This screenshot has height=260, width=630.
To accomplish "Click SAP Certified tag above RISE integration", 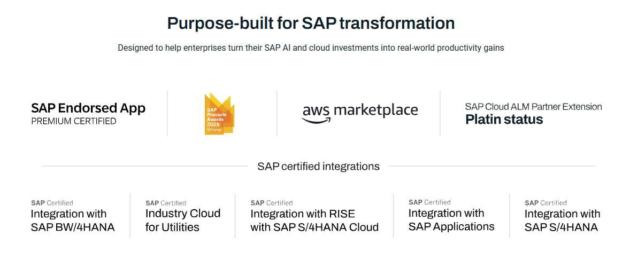I will [272, 203].
